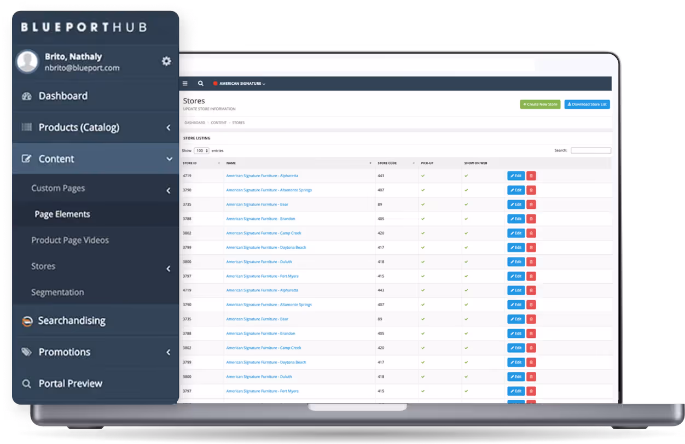Open Dashboard in the sidebar
Image resolution: width=685 pixels, height=444 pixels.
(x=63, y=96)
